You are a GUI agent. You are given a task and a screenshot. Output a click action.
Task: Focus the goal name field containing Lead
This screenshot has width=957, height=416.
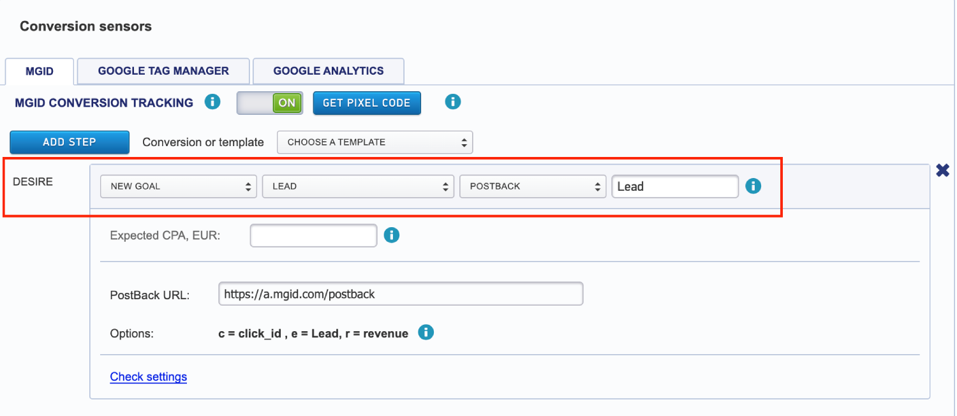point(675,186)
